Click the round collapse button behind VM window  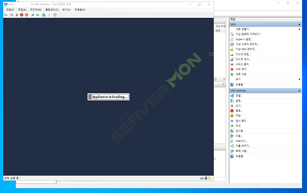click(224, 84)
